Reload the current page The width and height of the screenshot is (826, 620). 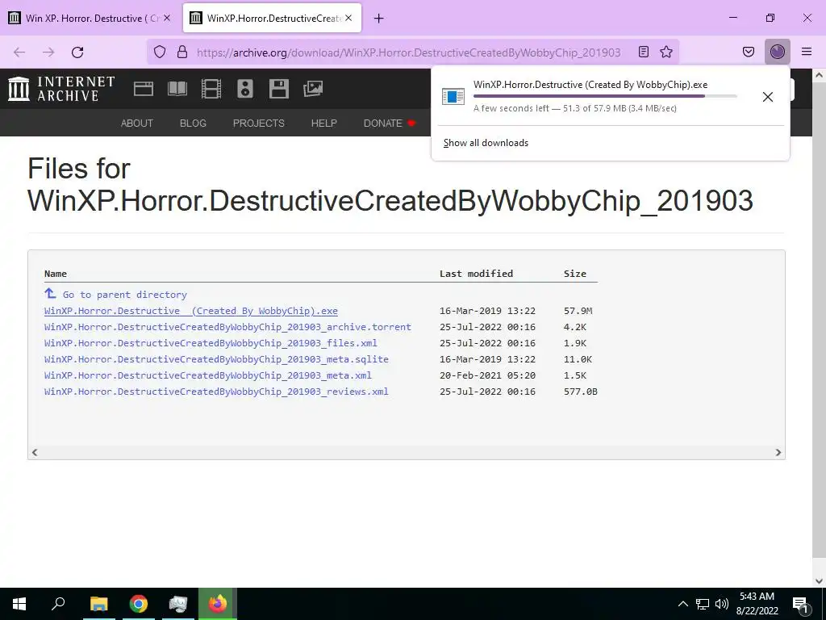click(77, 52)
